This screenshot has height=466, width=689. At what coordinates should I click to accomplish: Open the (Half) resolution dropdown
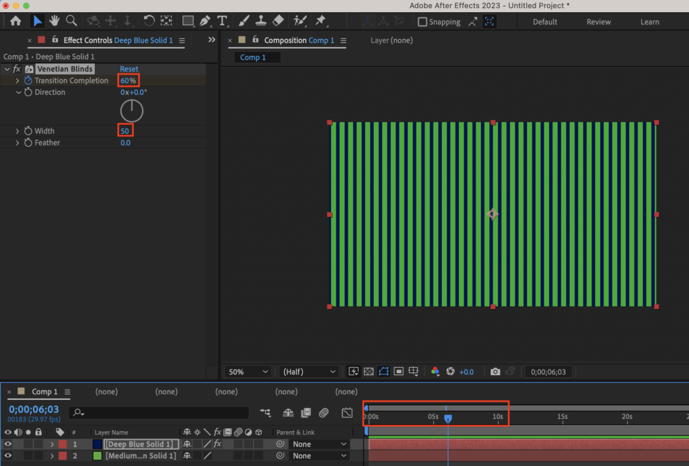pos(308,371)
